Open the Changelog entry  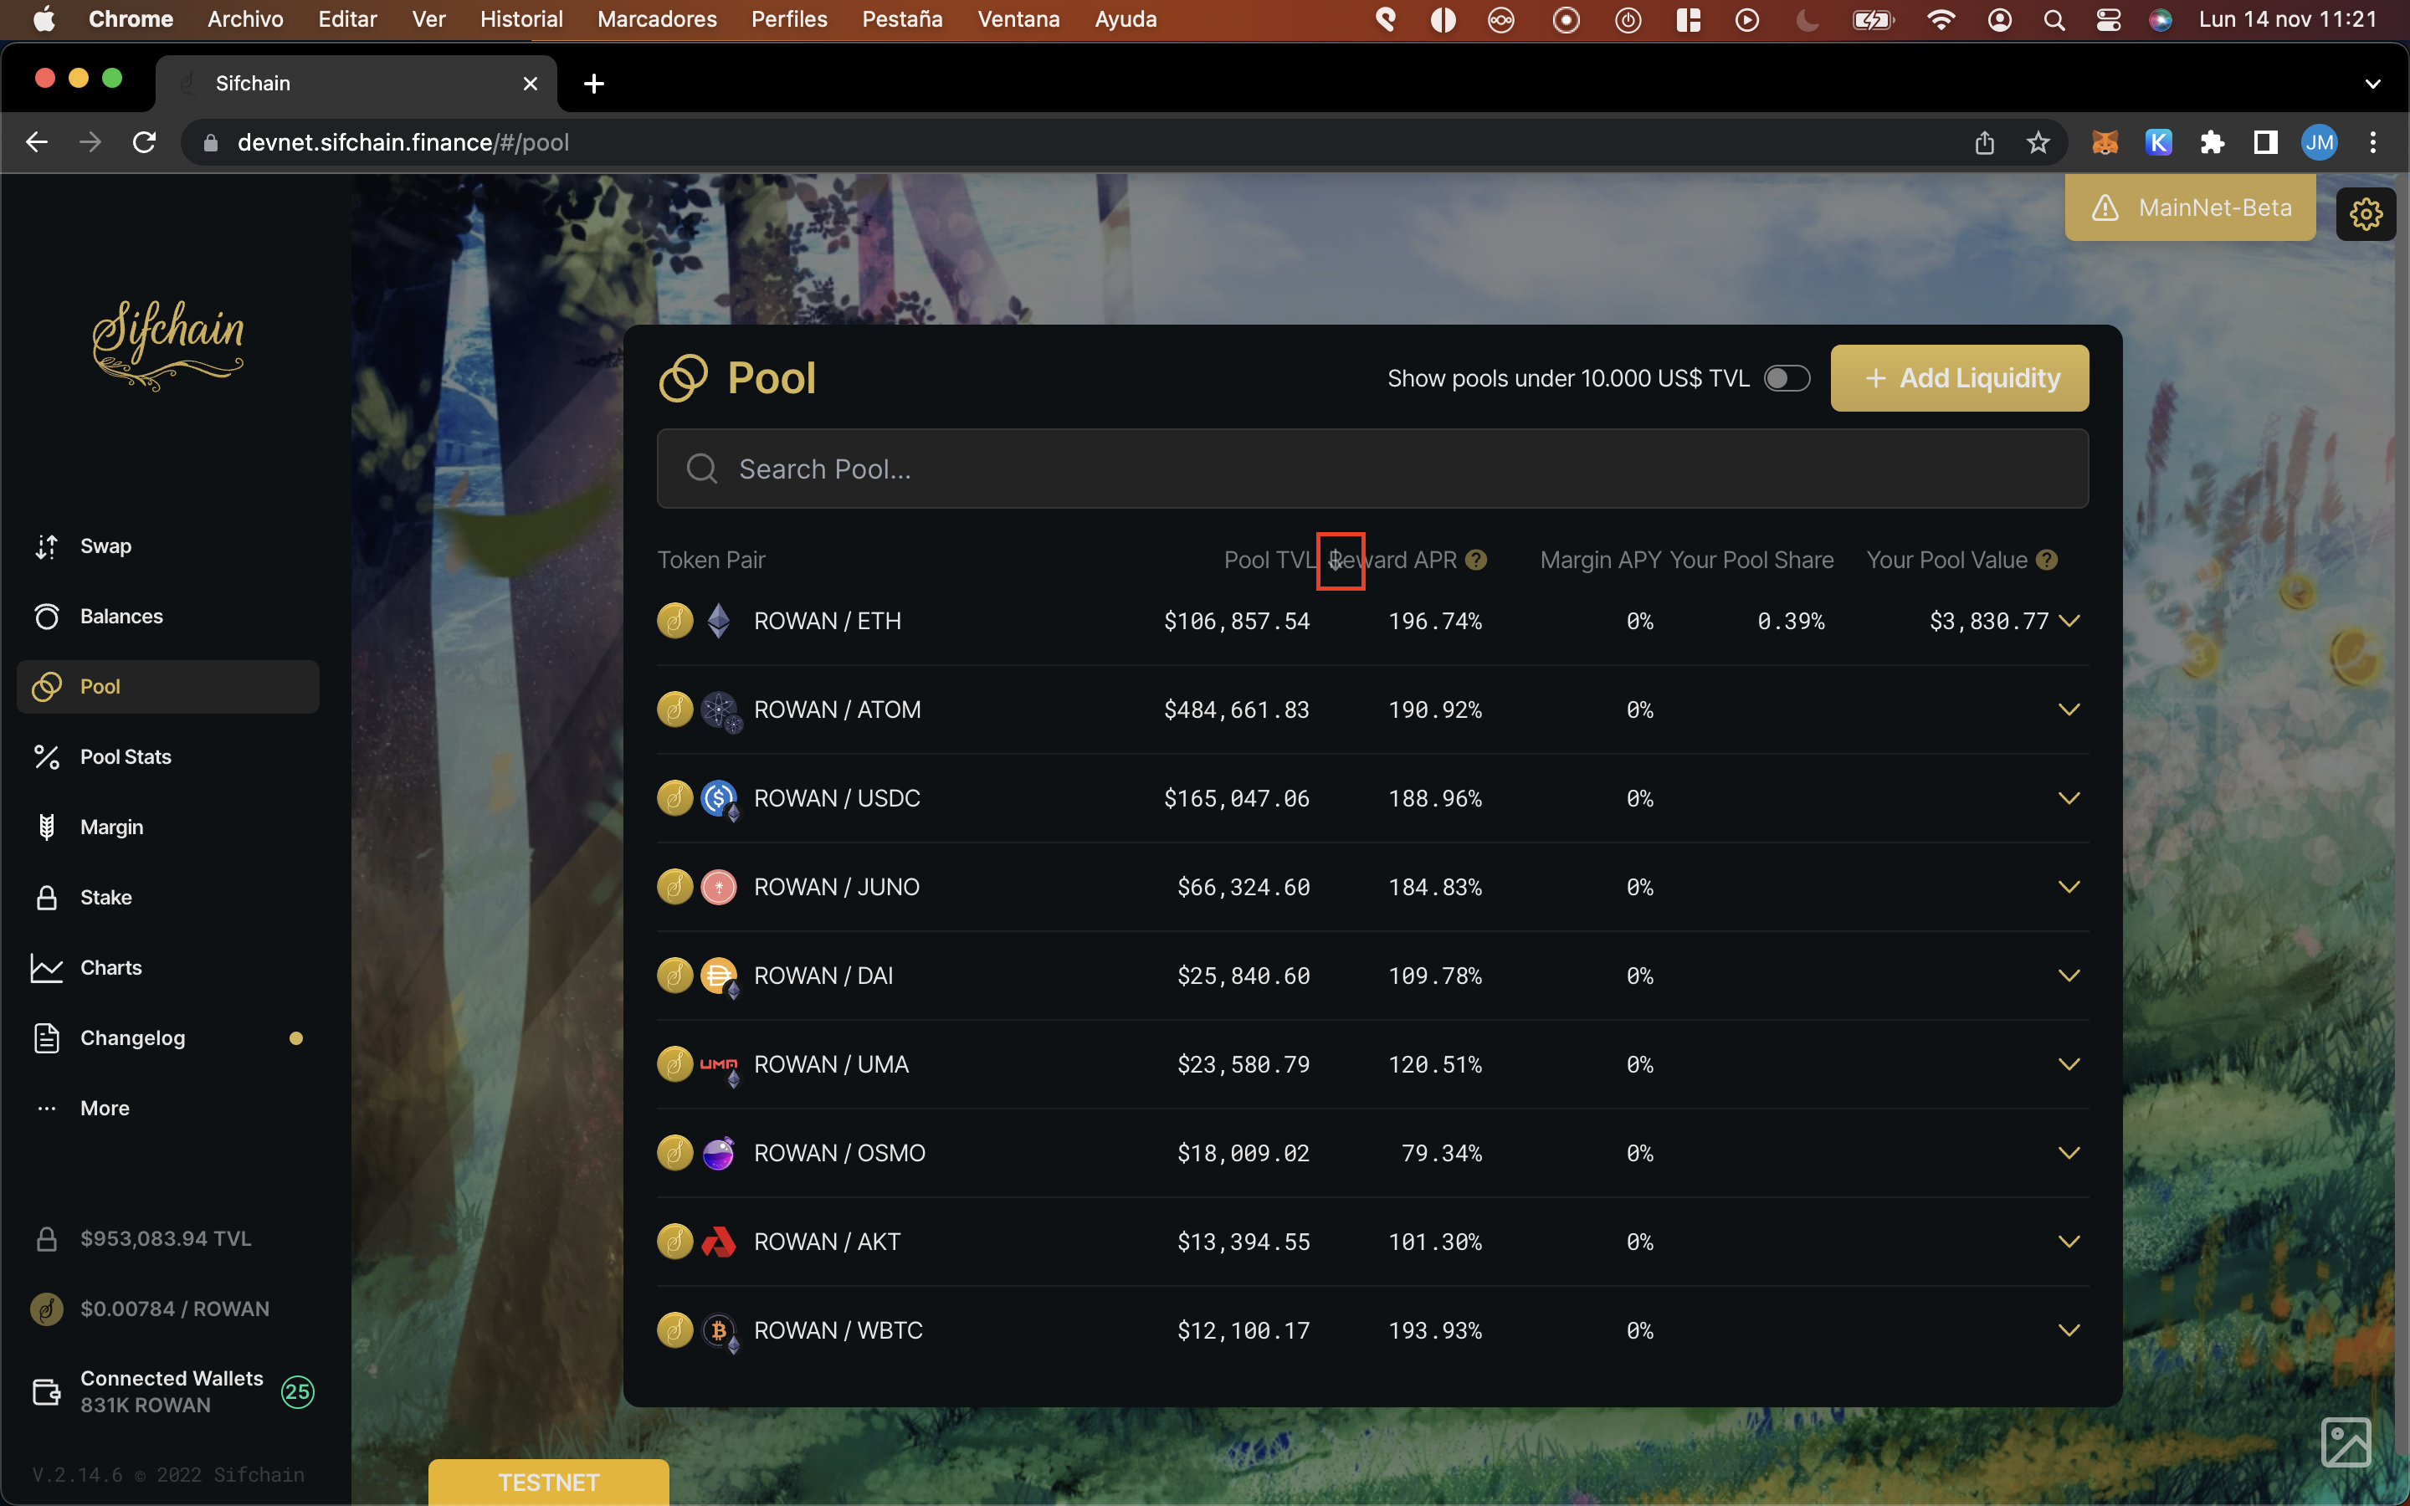(167, 1037)
